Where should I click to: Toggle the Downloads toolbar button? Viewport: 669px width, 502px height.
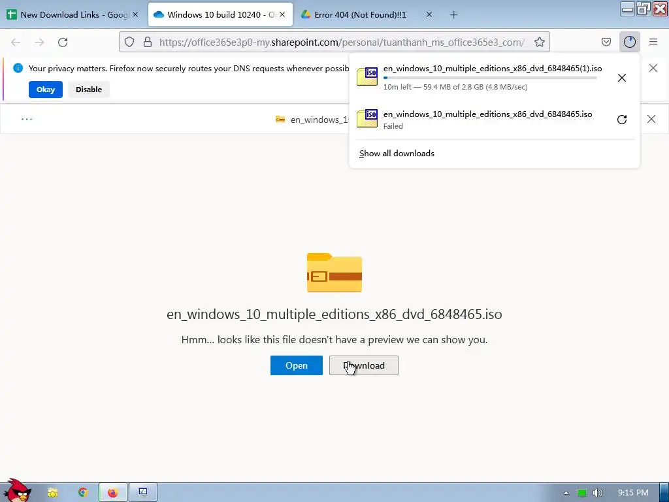[x=629, y=42]
